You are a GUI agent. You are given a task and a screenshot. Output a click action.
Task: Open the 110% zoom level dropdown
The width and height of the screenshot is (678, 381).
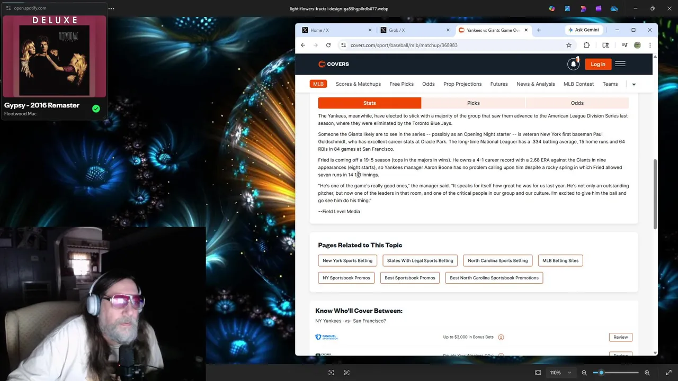click(x=560, y=373)
